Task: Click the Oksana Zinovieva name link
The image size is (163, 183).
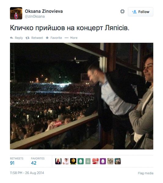Action: (44, 11)
